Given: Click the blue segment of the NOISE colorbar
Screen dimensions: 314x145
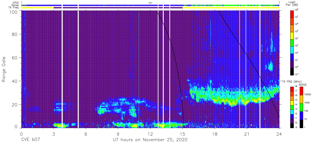Looking at the screenshot, I should click(x=301, y=115).
